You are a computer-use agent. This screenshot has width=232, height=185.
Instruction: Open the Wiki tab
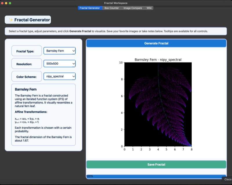tap(149, 8)
